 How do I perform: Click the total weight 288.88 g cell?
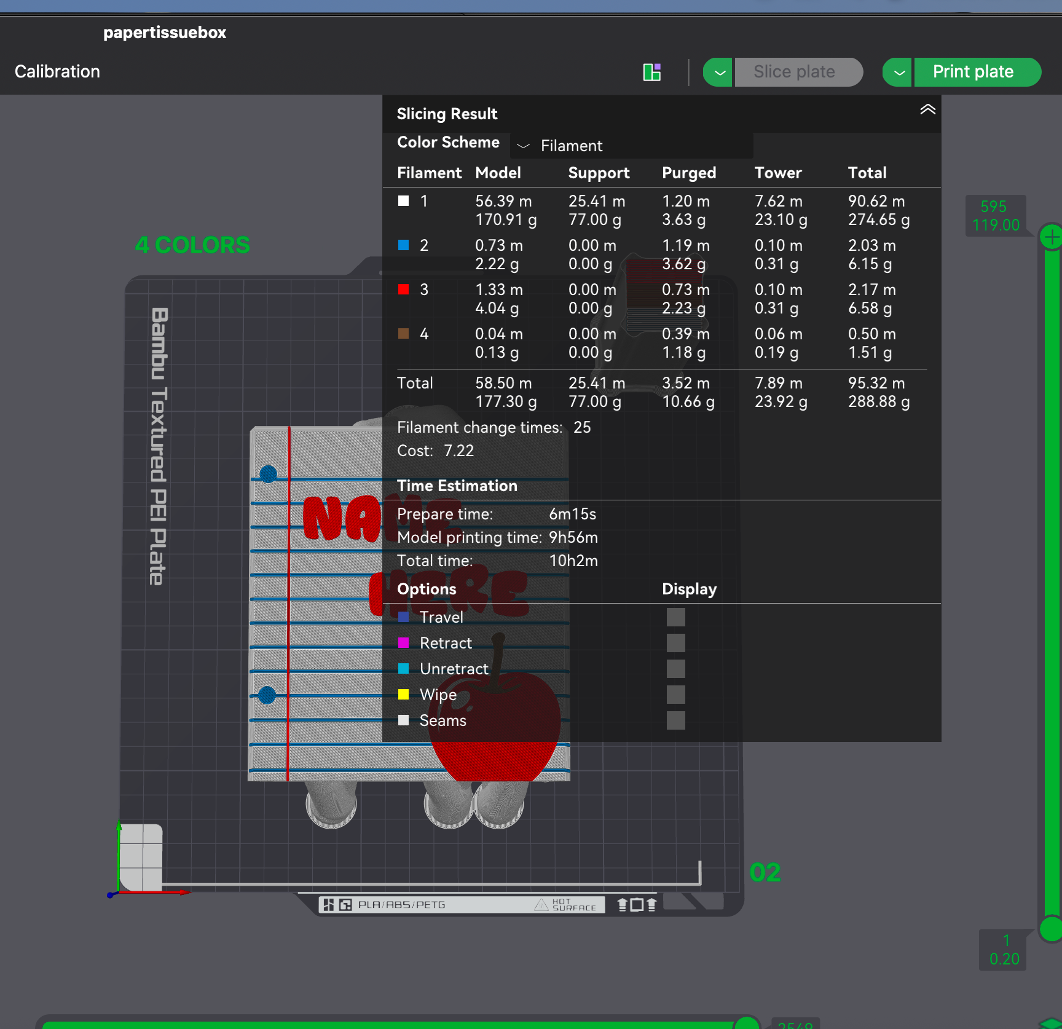(x=879, y=401)
